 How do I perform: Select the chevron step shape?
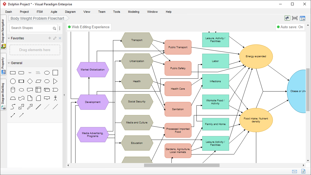coord(55,90)
